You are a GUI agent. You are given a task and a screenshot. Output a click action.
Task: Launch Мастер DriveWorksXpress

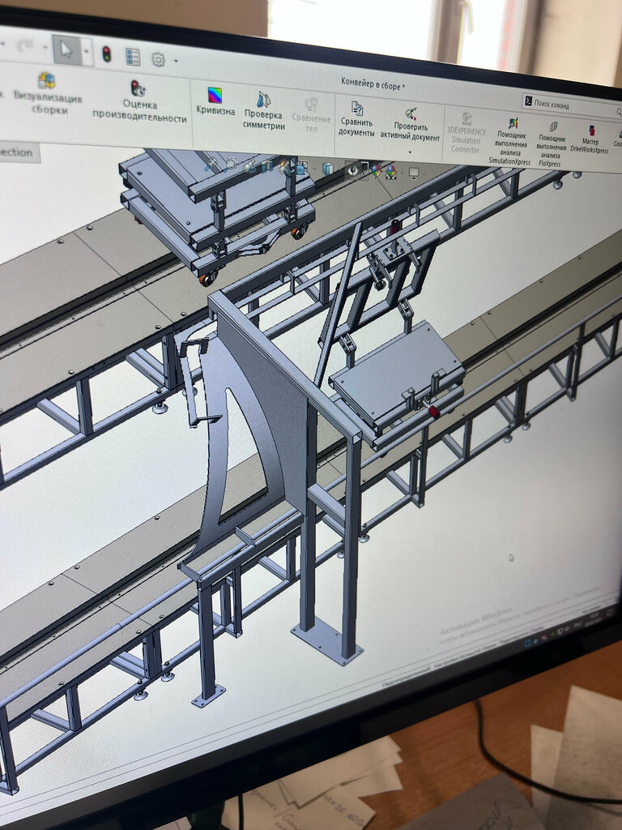pos(590,139)
